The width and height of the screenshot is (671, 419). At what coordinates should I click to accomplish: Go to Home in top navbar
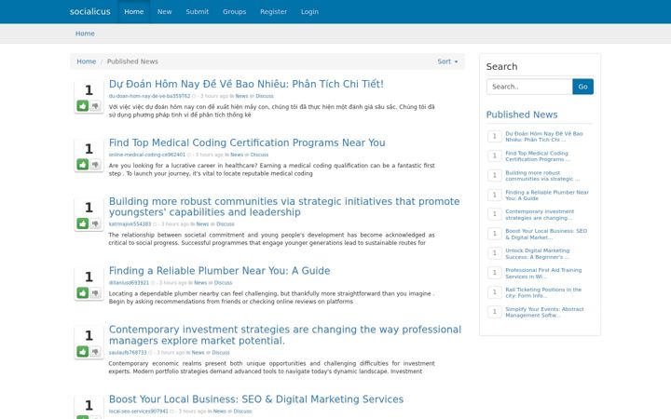click(134, 11)
